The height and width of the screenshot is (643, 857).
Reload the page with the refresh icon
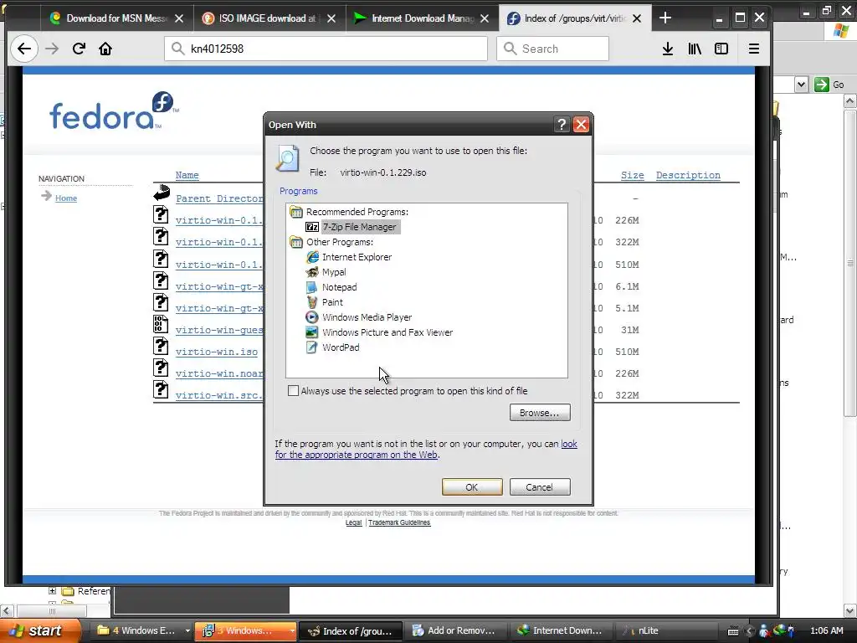(79, 49)
